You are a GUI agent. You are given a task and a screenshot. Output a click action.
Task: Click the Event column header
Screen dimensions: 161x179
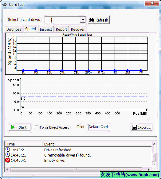(97, 144)
